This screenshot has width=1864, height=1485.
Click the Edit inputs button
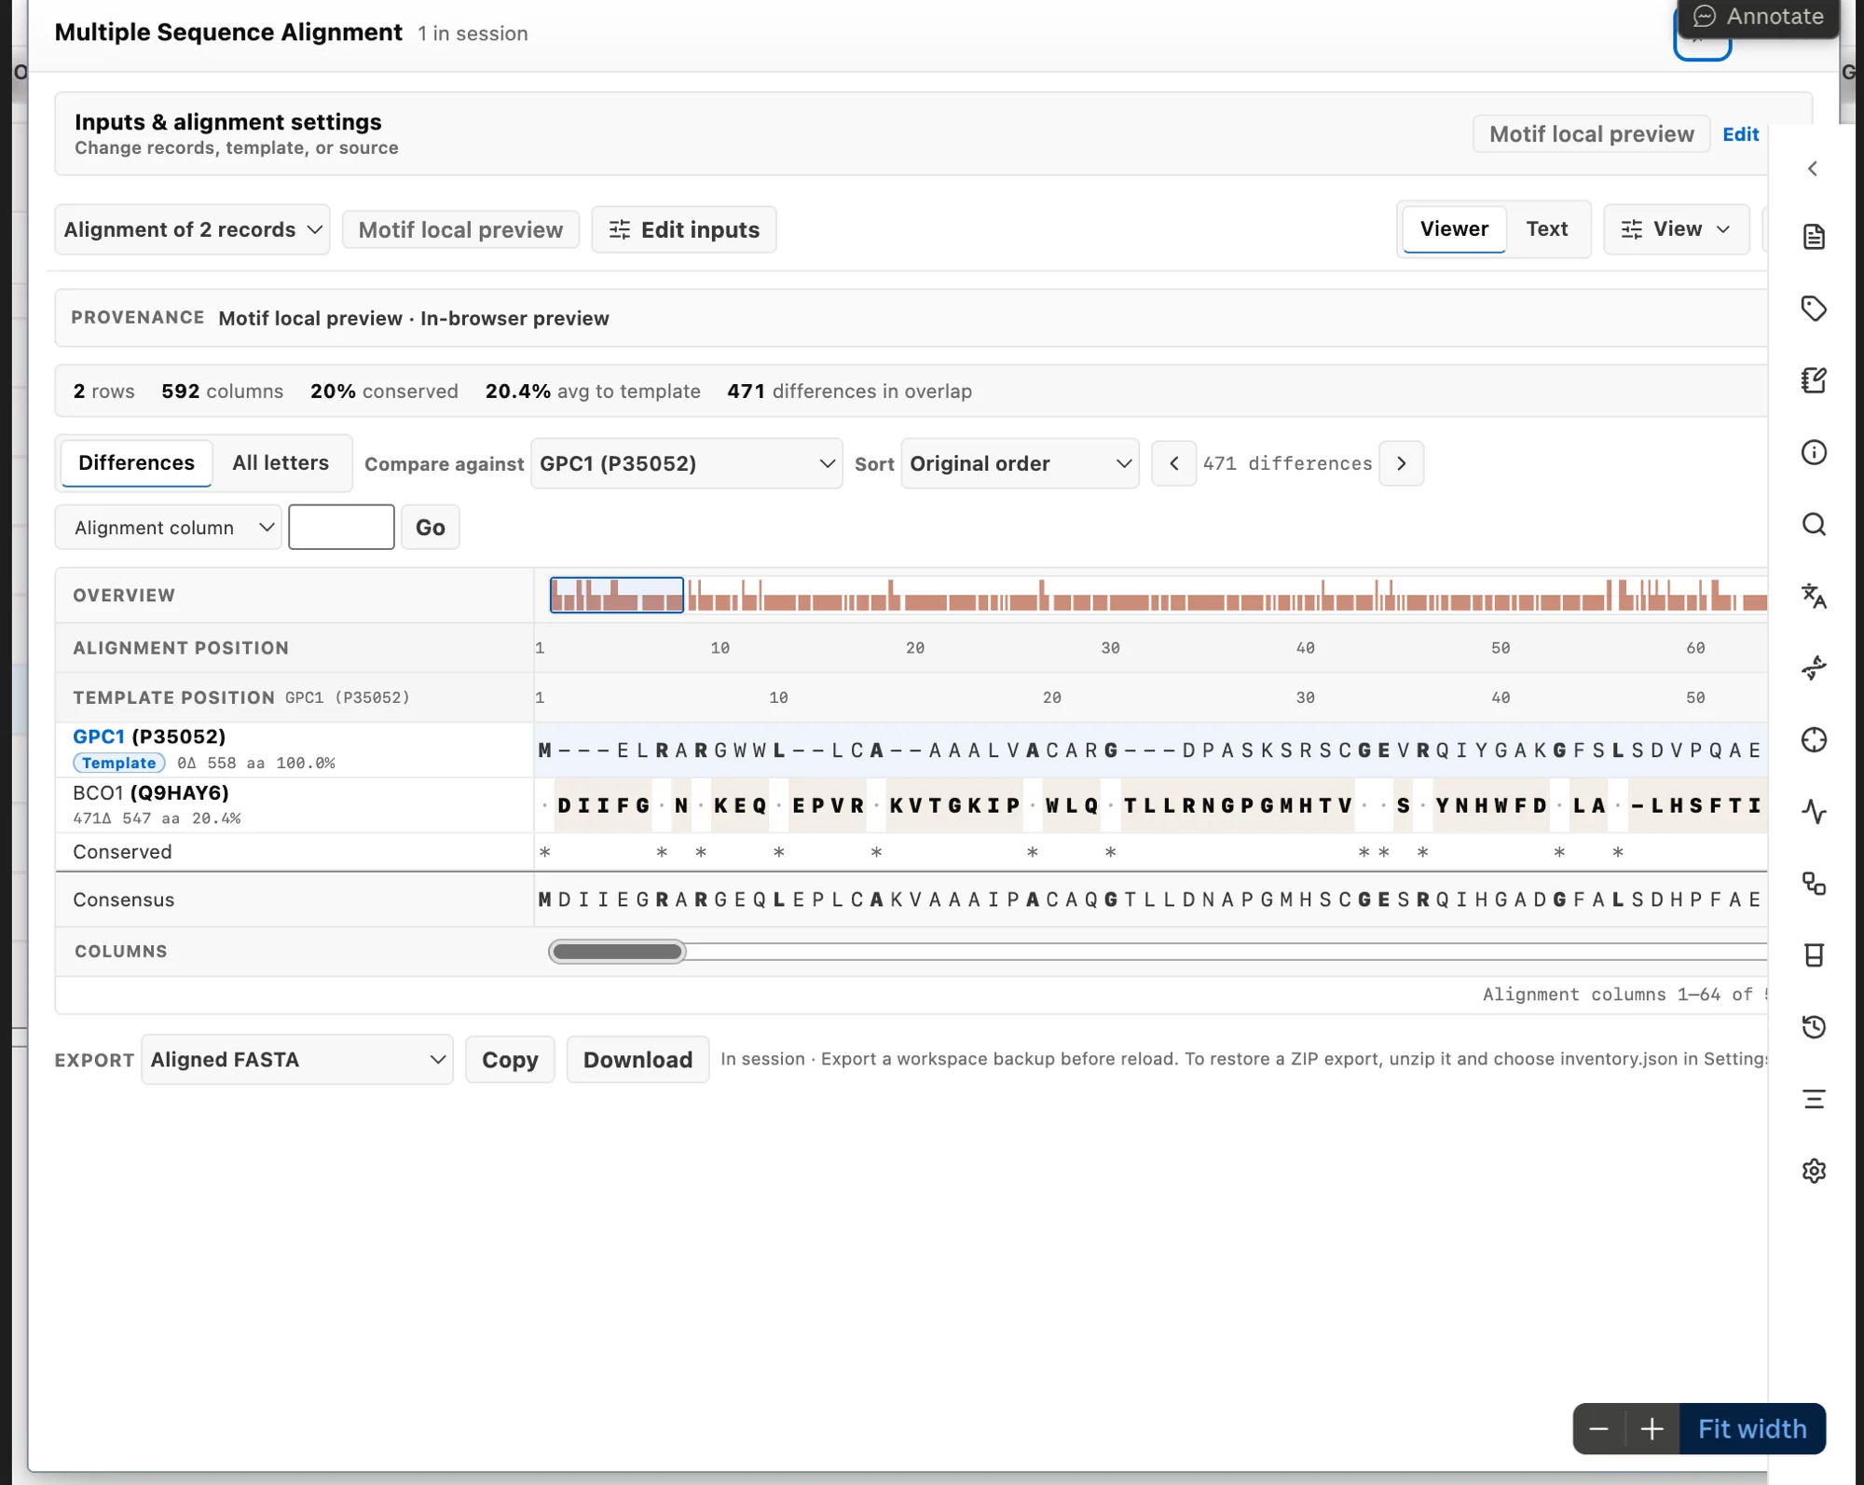pos(684,229)
